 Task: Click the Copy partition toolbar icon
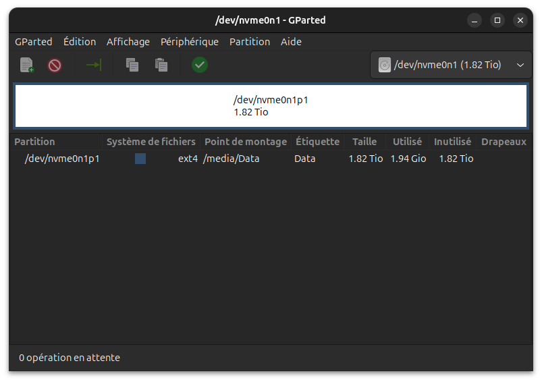[x=132, y=65]
